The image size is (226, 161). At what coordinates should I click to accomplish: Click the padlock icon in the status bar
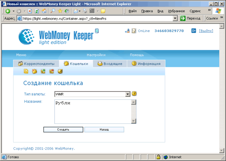[x=158, y=157]
